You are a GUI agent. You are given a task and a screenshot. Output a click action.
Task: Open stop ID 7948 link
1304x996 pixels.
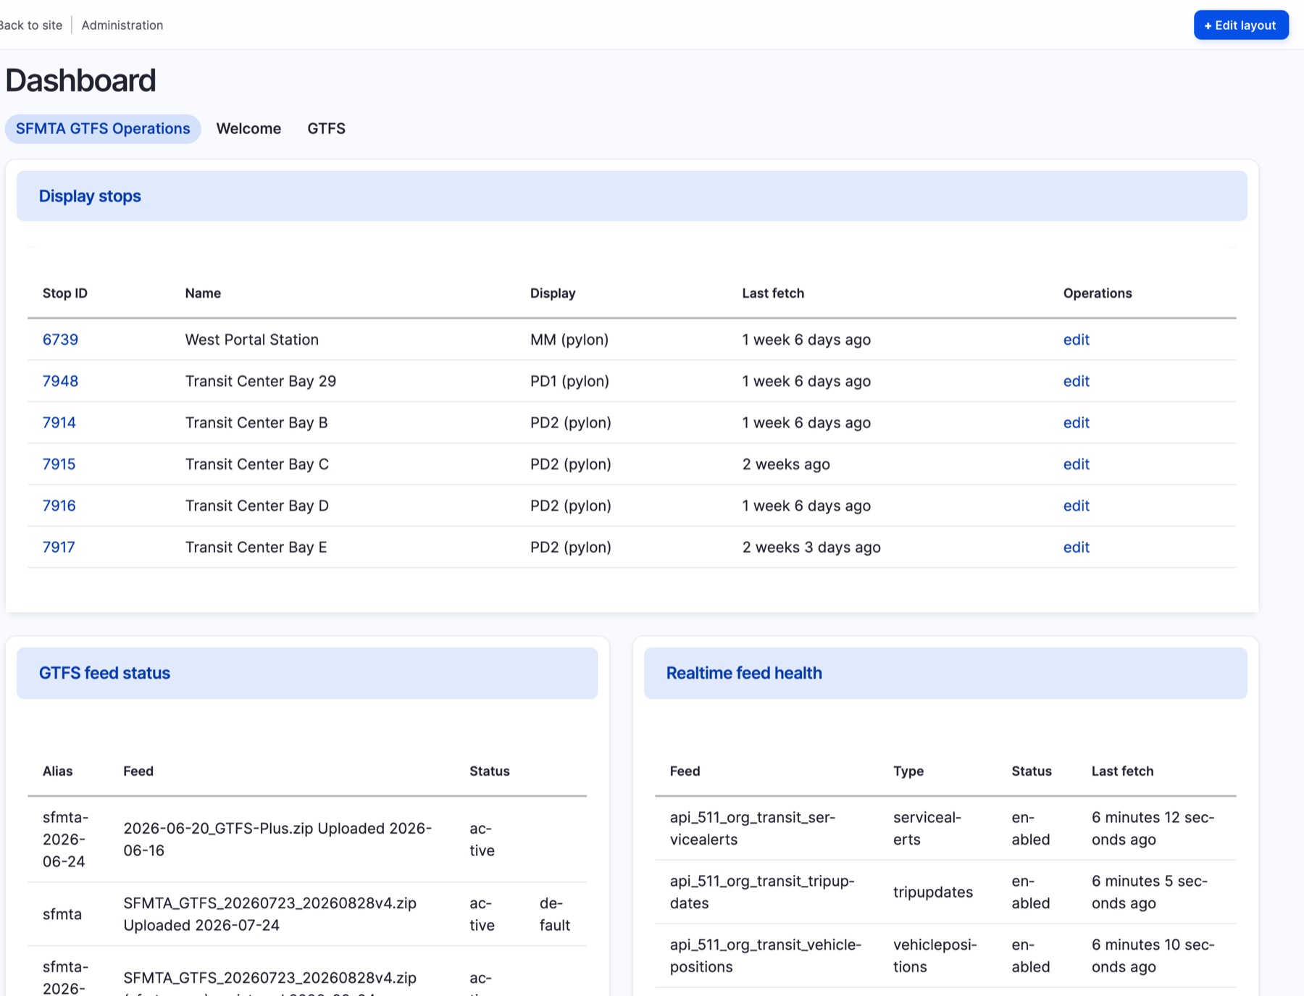(60, 381)
